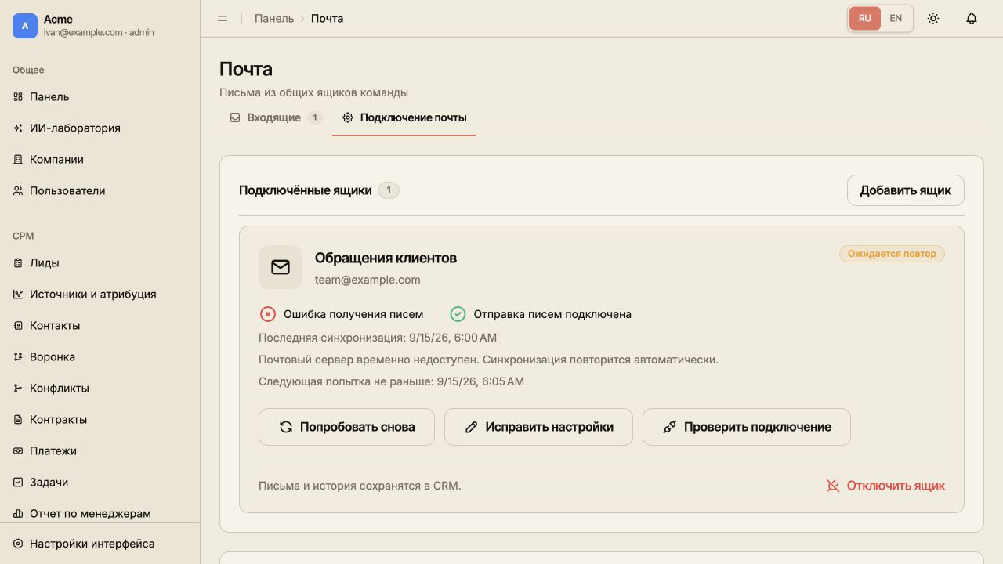Click the Конфликты icon in sidebar

click(18, 389)
